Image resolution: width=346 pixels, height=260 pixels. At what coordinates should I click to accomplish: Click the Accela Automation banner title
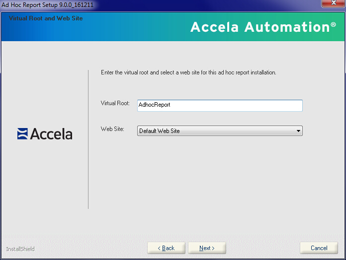click(259, 27)
